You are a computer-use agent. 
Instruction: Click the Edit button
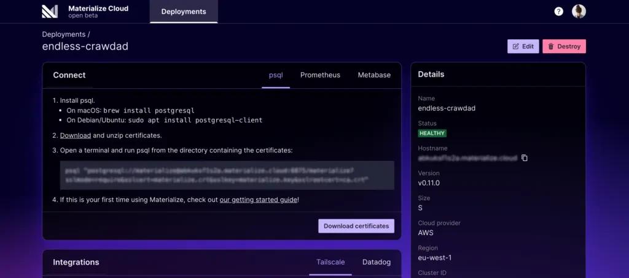coord(523,47)
